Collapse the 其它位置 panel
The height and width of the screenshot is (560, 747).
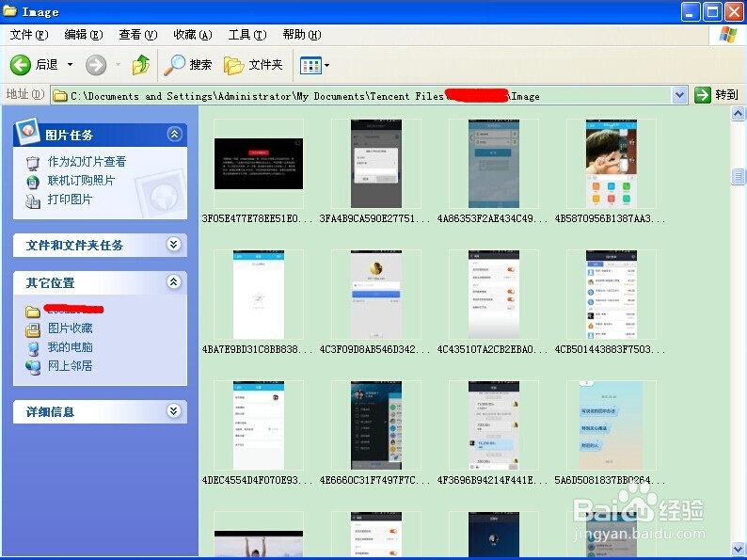coord(174,282)
